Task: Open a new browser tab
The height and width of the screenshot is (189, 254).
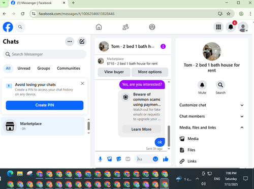Action: [73, 3]
